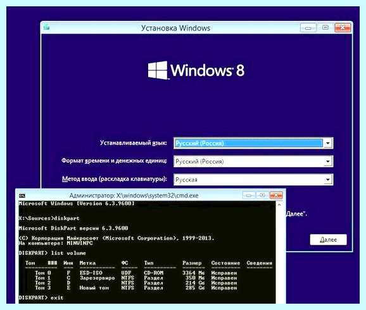Close the cmd.exe administrator window
366x310 pixels.
click(276, 195)
